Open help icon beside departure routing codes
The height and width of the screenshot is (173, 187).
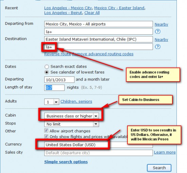(157, 32)
